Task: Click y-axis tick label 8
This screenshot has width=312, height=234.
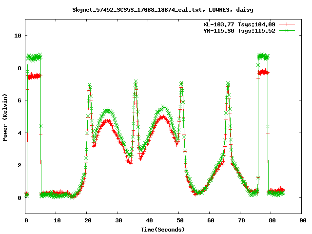Action: click(19, 68)
